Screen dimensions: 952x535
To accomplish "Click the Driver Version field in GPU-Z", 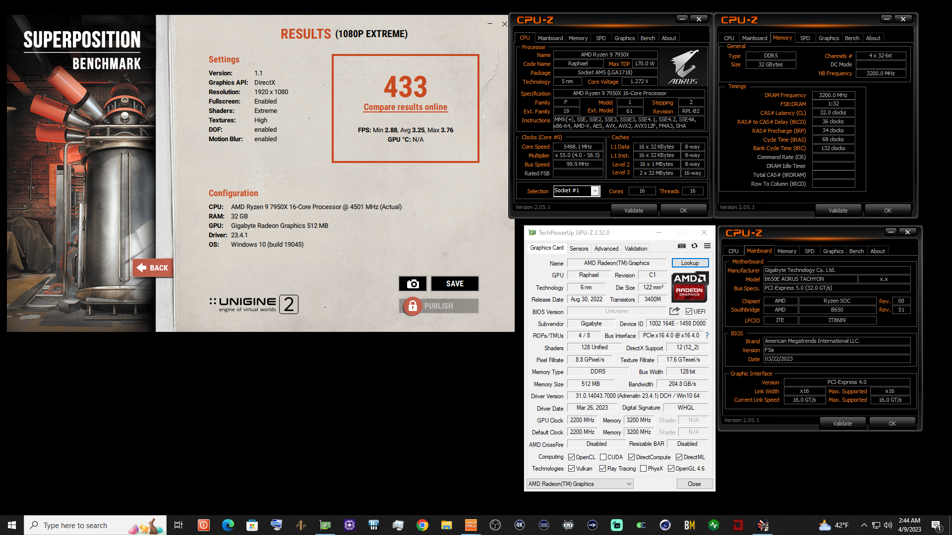I will pos(637,396).
